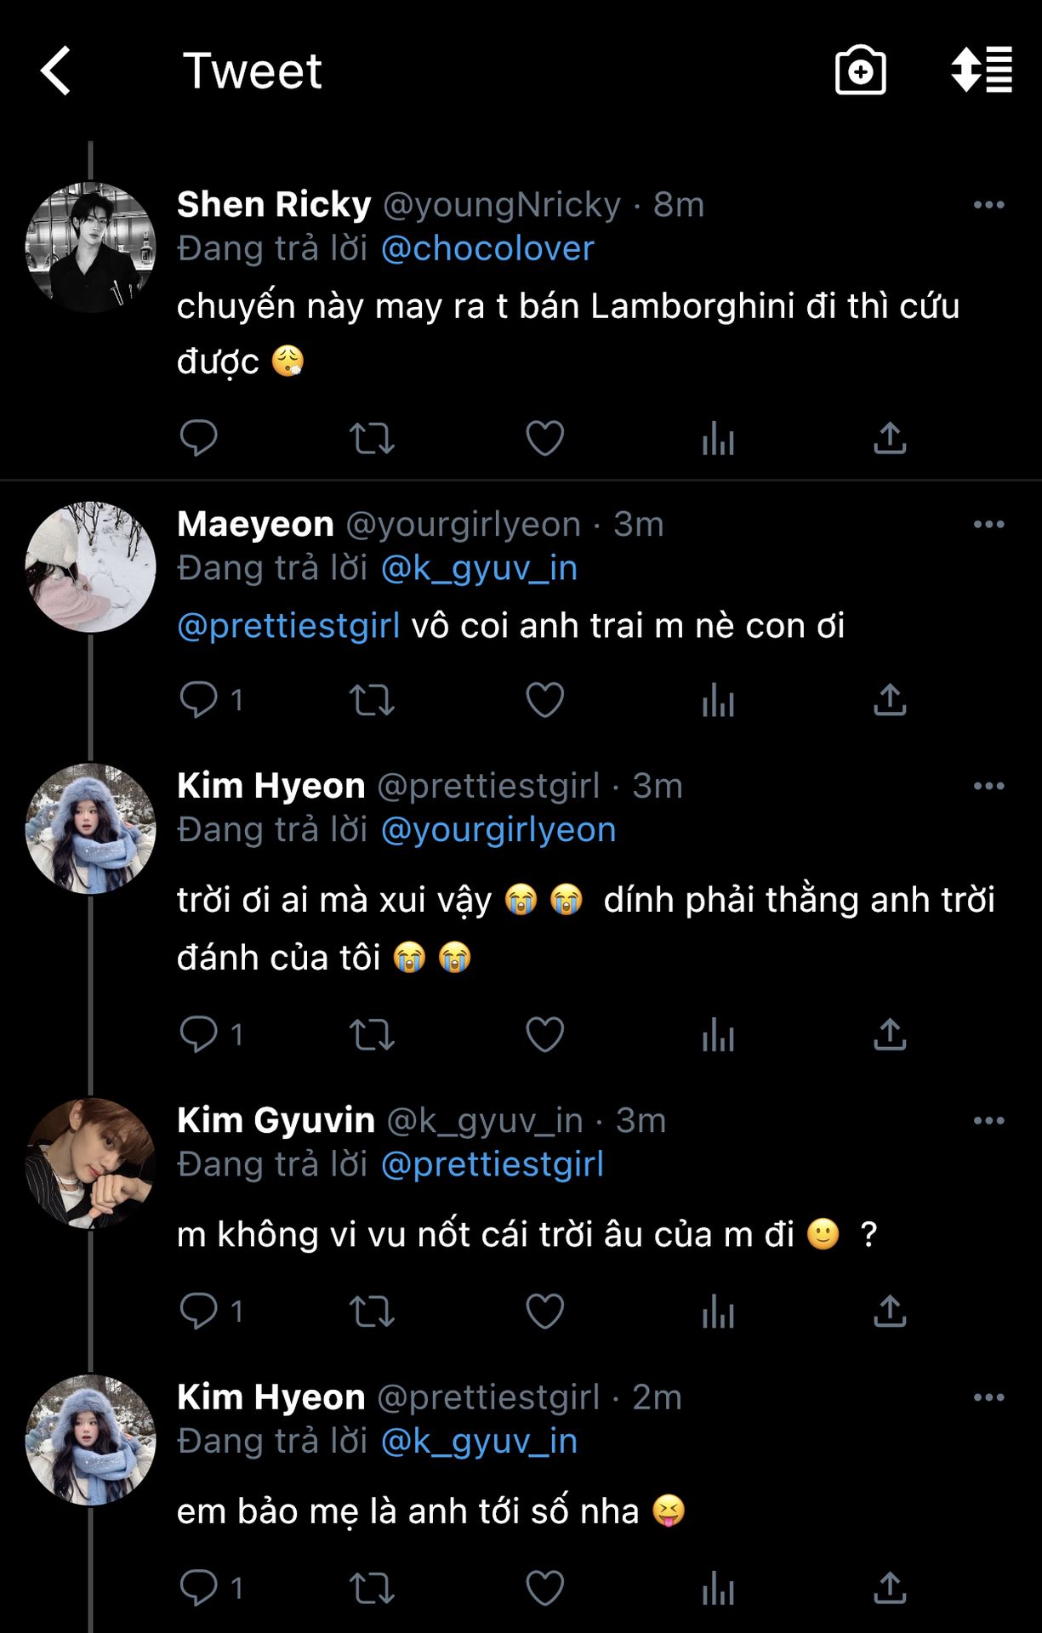Share Kim Hyeon's 3m tweet
This screenshot has width=1042, height=1633.
tap(890, 1034)
